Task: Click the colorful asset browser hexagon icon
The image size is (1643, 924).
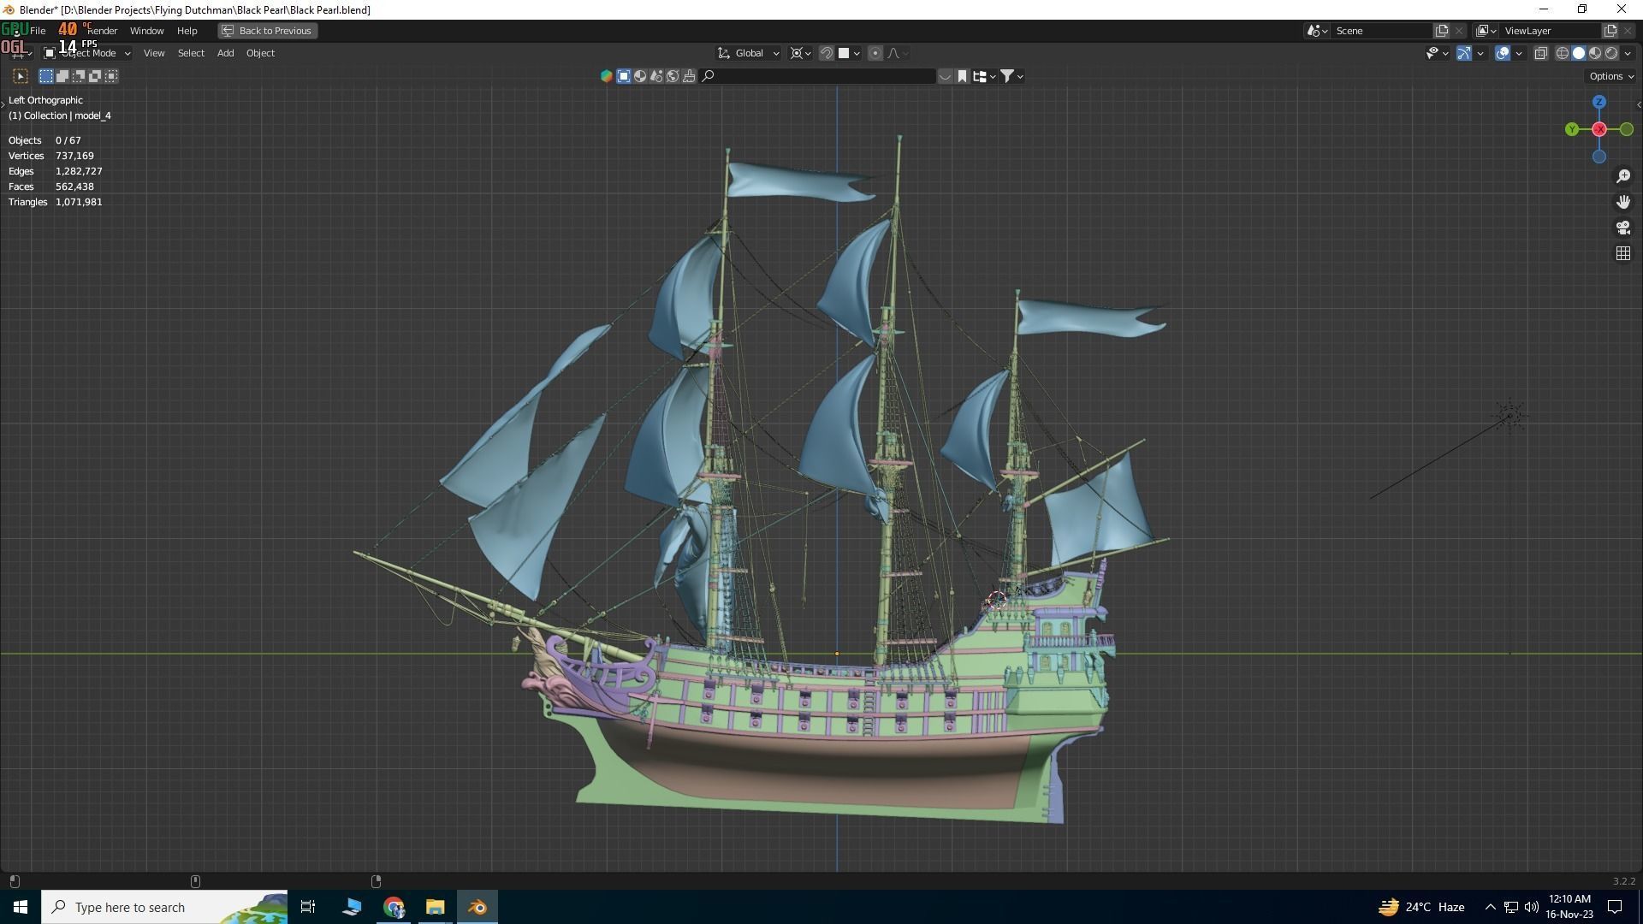Action: [x=607, y=76]
